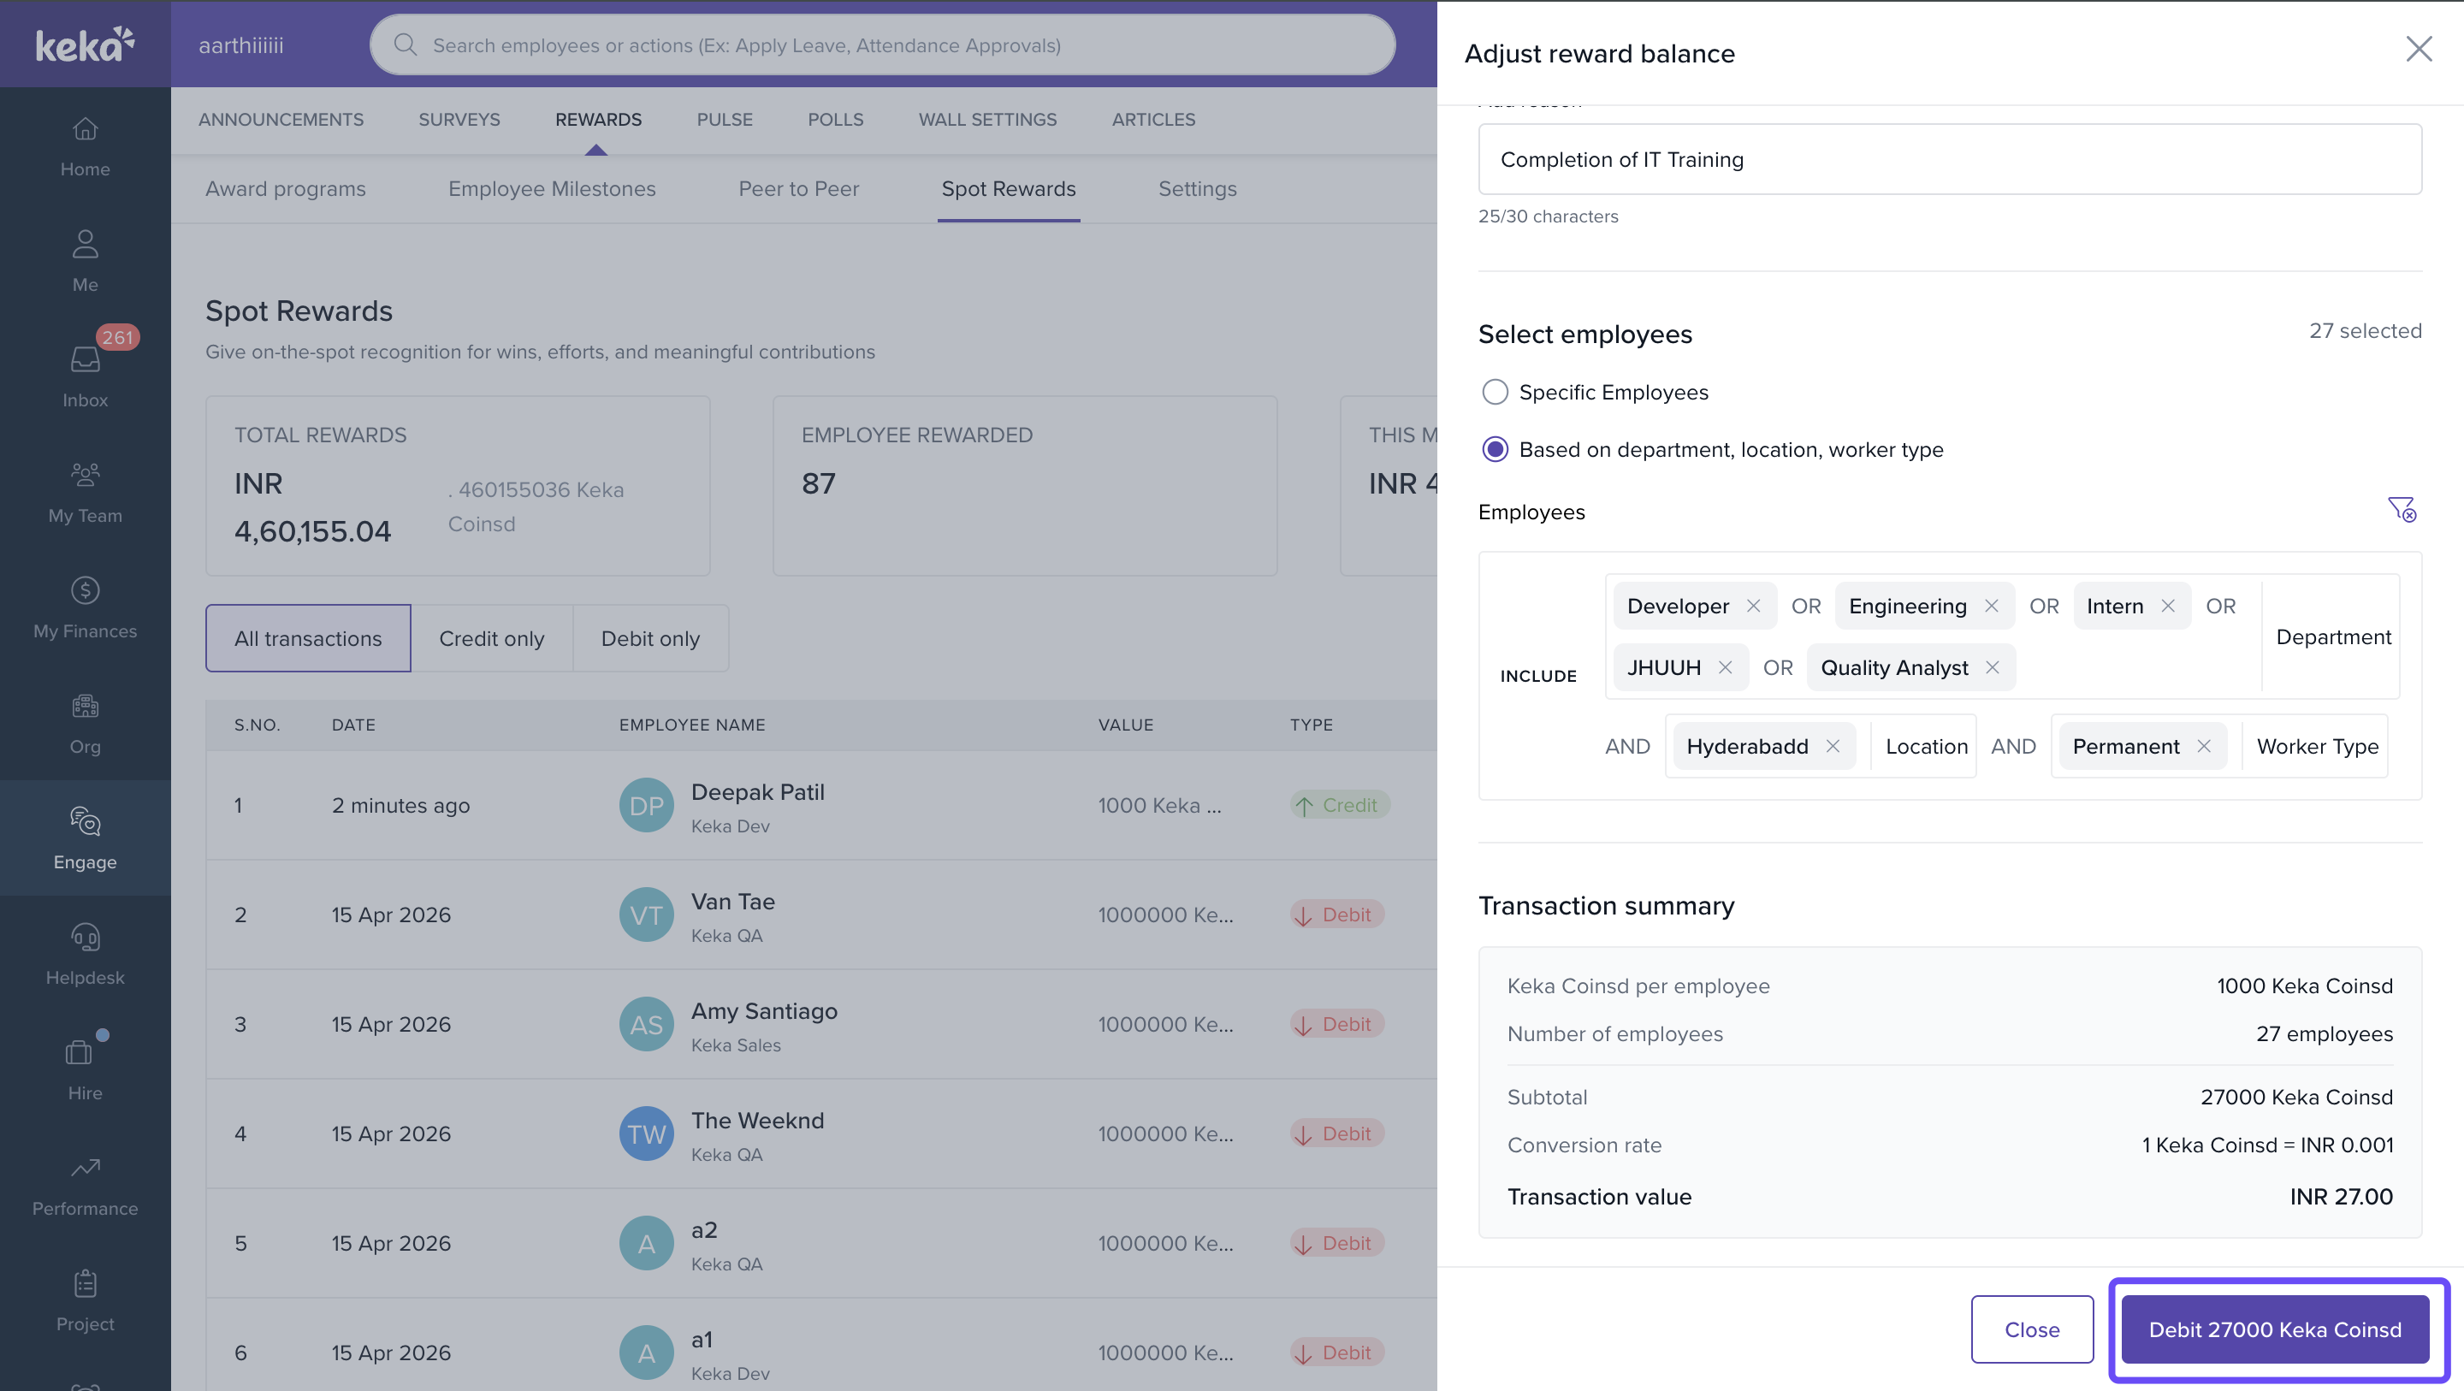
Task: Open the Location filter selector
Action: tap(1927, 746)
